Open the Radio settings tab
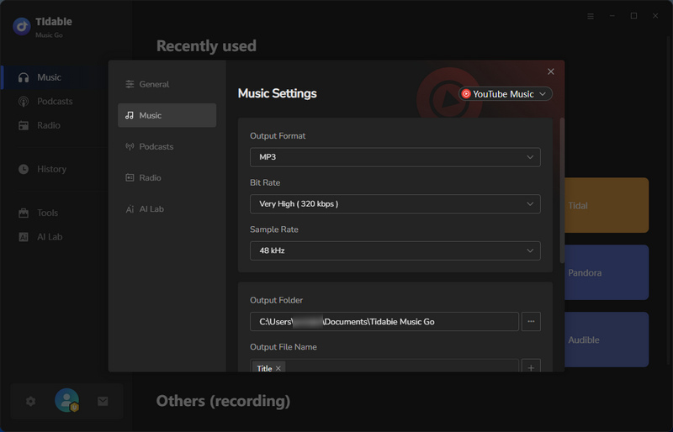The width and height of the screenshot is (673, 432). click(x=150, y=177)
